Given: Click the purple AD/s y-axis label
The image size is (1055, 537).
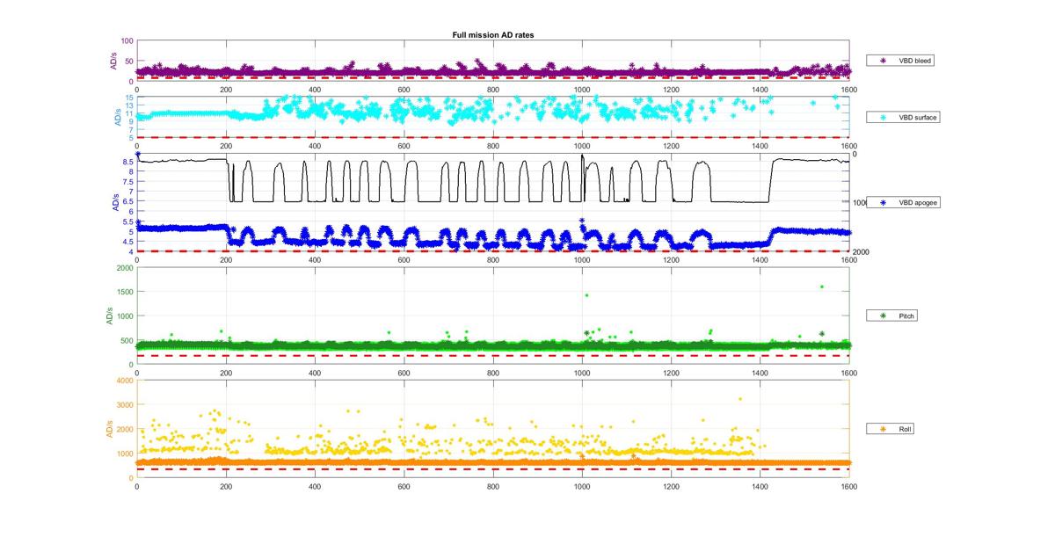Looking at the screenshot, I should tap(112, 61).
